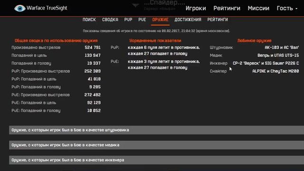
Task: Click the Вепрь и UTAS UTS-15 weapons text
Action: pos(278,56)
